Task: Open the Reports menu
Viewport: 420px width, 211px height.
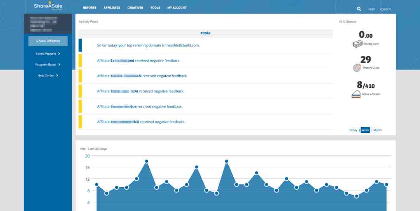Action: 89,8
